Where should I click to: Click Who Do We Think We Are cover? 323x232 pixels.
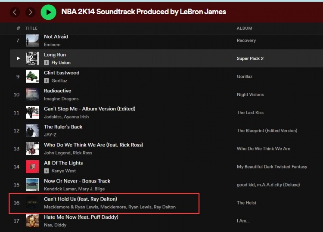[x=32, y=149]
